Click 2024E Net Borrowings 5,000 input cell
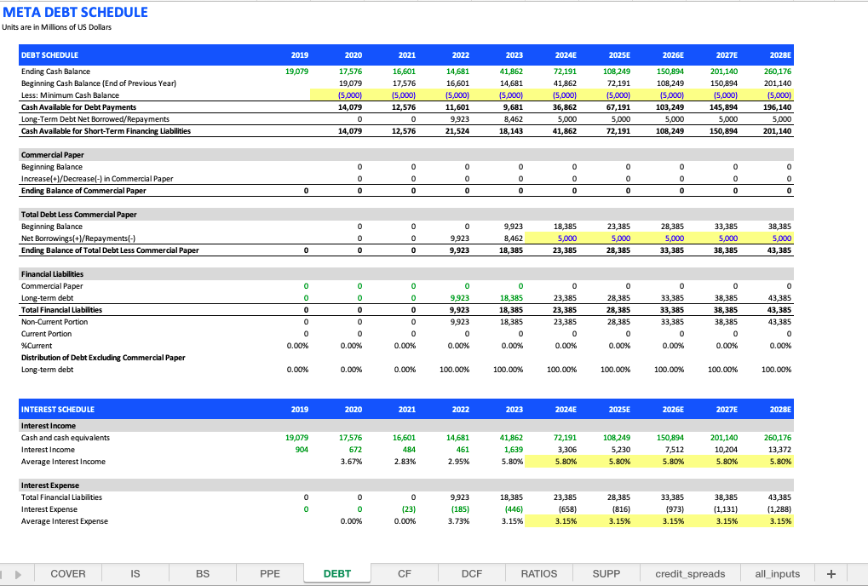The width and height of the screenshot is (868, 586). point(551,238)
